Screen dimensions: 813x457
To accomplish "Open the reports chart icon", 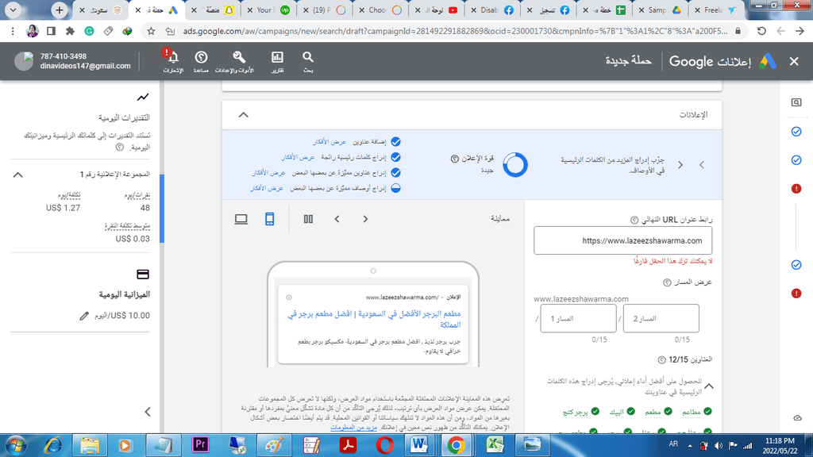I will pyautogui.click(x=277, y=57).
